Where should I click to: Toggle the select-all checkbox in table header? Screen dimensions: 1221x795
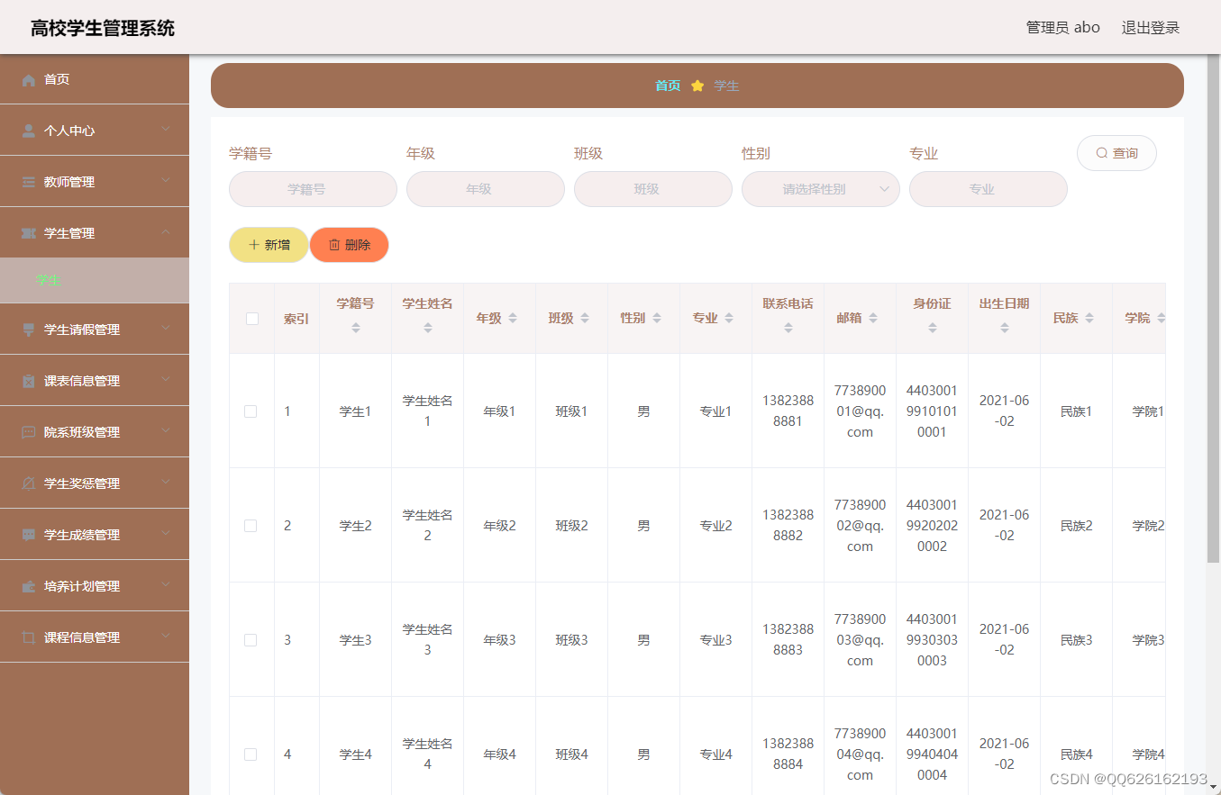pos(252,318)
